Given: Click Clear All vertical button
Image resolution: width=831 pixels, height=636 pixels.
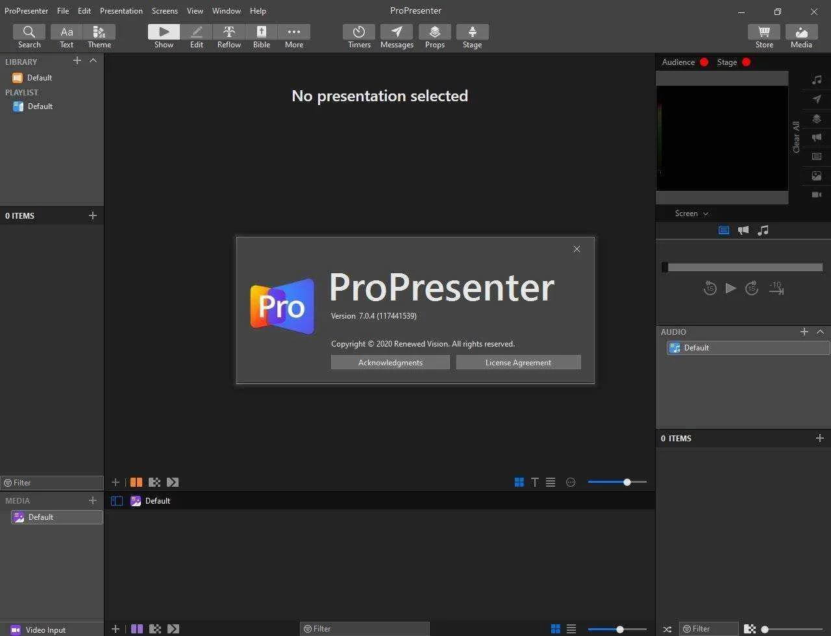Looking at the screenshot, I should coord(797,137).
